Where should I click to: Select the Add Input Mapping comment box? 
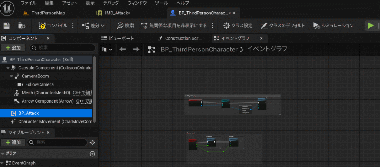pos(232,96)
